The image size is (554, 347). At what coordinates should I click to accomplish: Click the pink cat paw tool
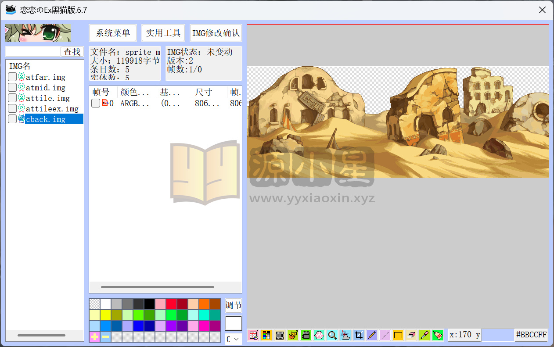(319, 335)
